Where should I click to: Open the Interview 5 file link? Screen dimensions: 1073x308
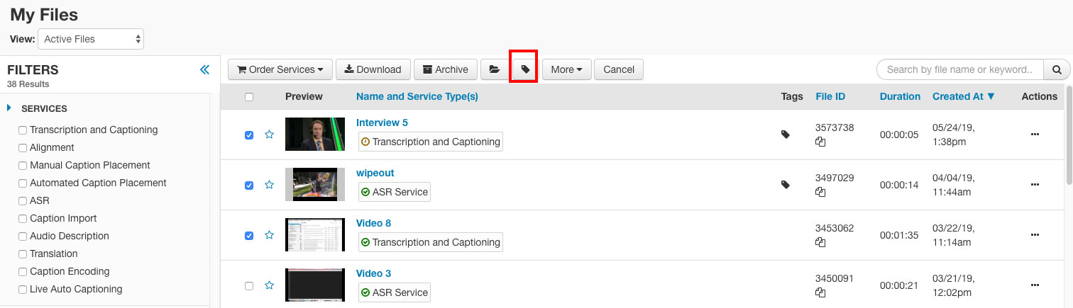point(382,122)
